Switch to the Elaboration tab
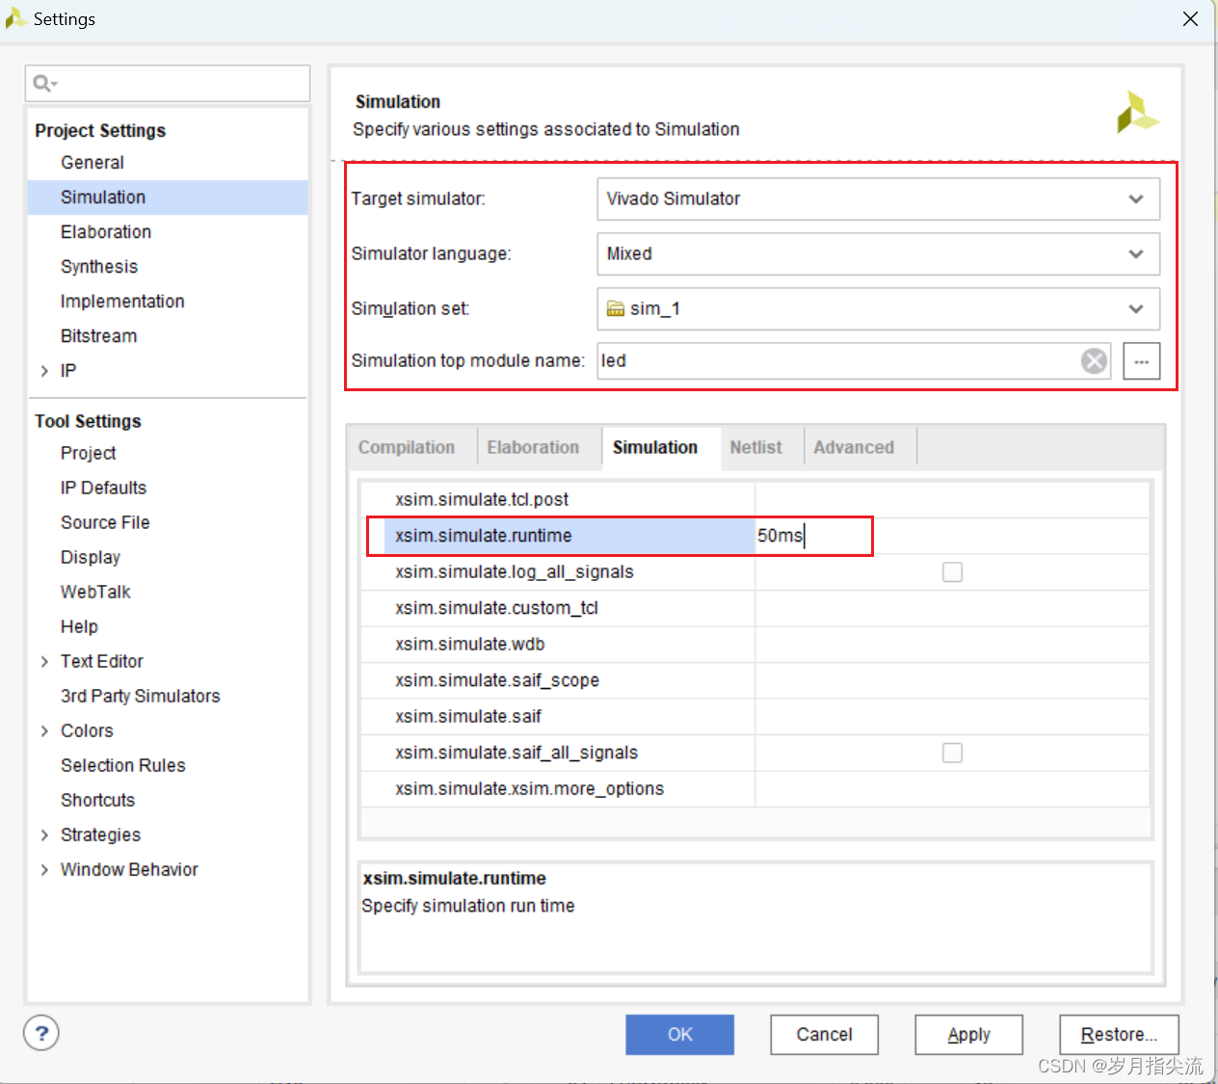Screen dimensions: 1218x1084 [x=533, y=448]
